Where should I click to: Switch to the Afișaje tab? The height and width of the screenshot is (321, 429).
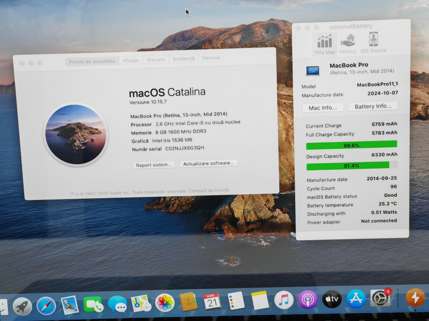point(131,60)
